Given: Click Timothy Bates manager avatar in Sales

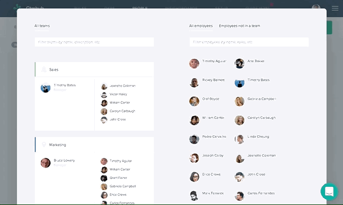Looking at the screenshot, I should (x=46, y=87).
